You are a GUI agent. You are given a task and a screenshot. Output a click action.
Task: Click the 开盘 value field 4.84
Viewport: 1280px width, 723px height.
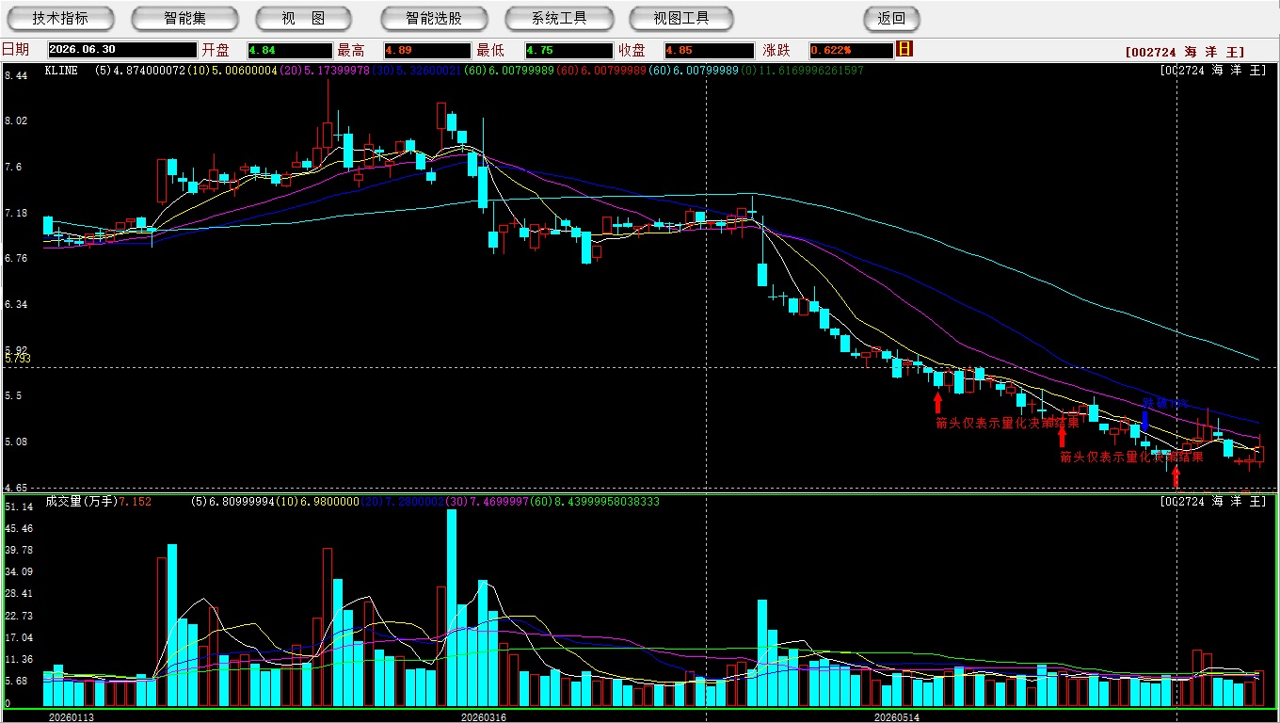point(290,51)
